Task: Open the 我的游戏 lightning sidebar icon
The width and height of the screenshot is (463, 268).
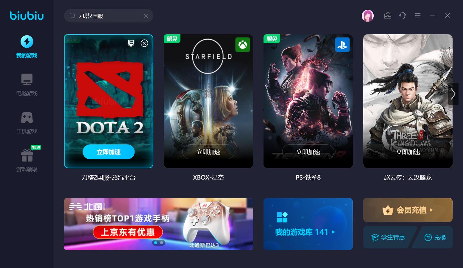Action: coord(27,42)
